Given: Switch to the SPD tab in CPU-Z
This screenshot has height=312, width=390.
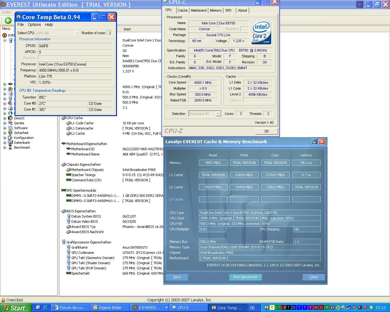Looking at the screenshot, I should coord(229,10).
